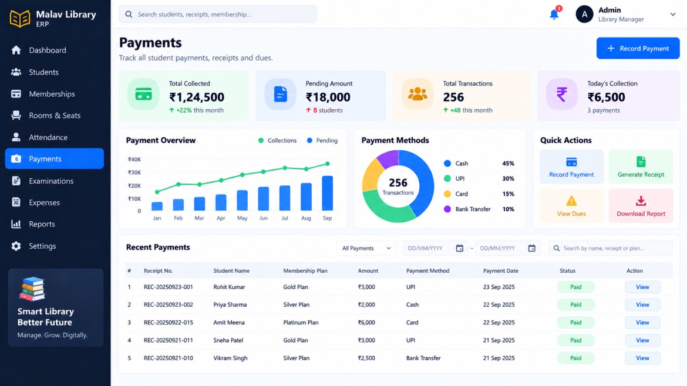Toggle the Collections legend in chart
The height and width of the screenshot is (386, 687).
tap(277, 140)
